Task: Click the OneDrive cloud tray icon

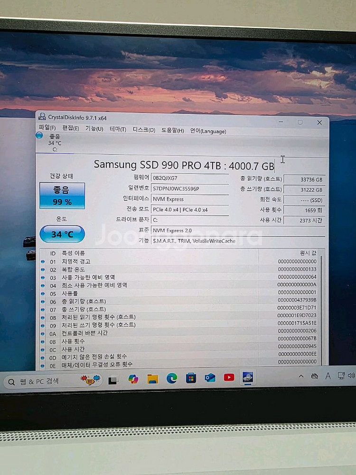Action: tap(315, 376)
